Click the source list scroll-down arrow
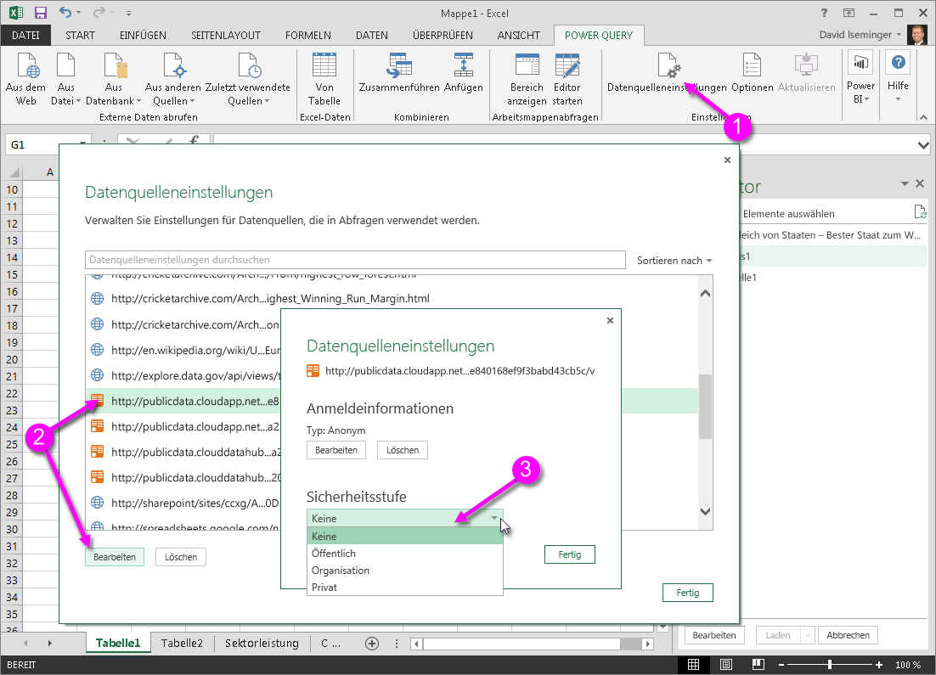 (706, 511)
